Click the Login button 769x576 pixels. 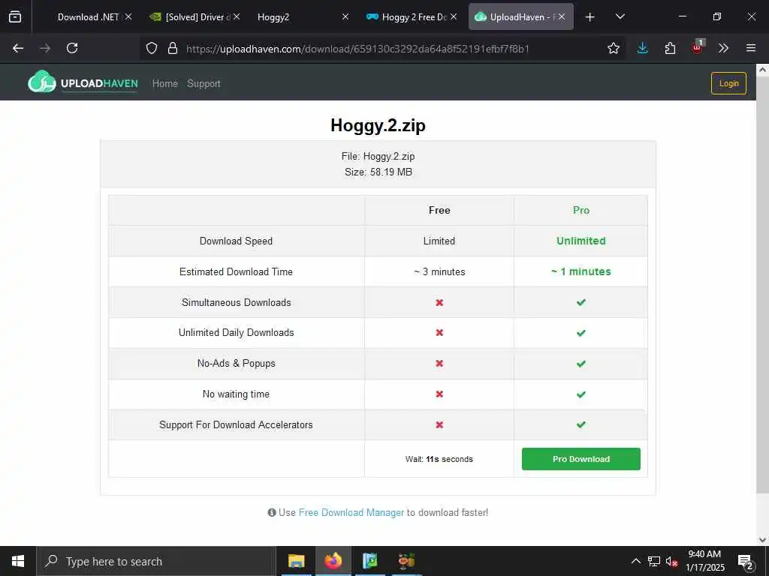pyautogui.click(x=728, y=83)
